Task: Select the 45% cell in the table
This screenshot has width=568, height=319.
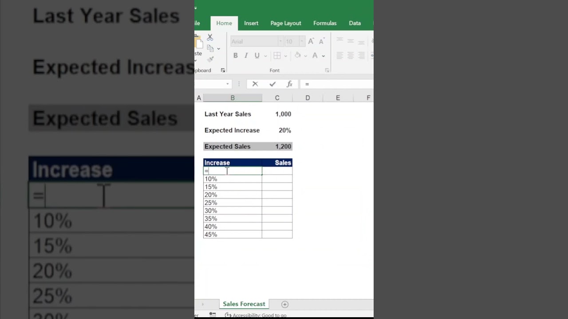Action: 233,235
